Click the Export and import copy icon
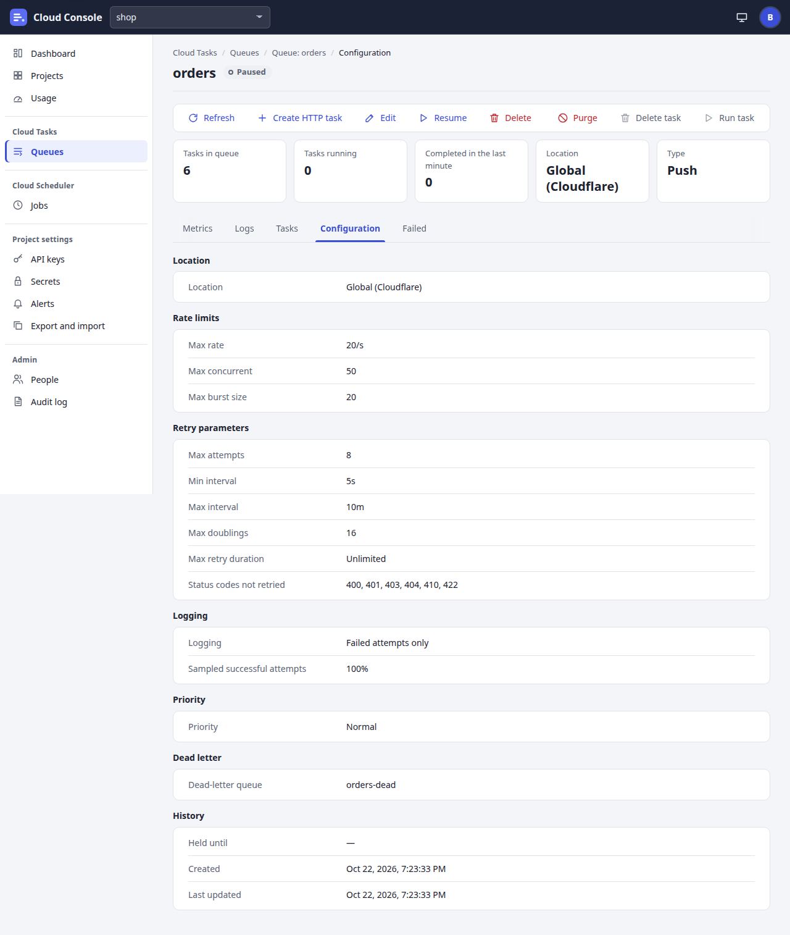Screen dimensions: 790x935 18,326
